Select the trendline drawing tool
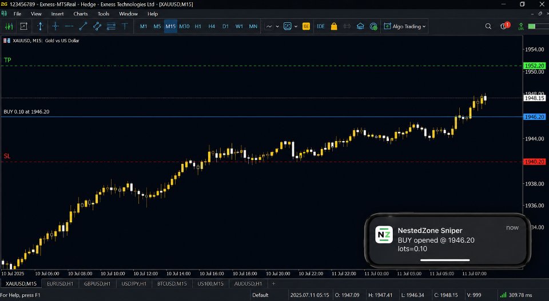This screenshot has width=549, height=301. click(83, 26)
